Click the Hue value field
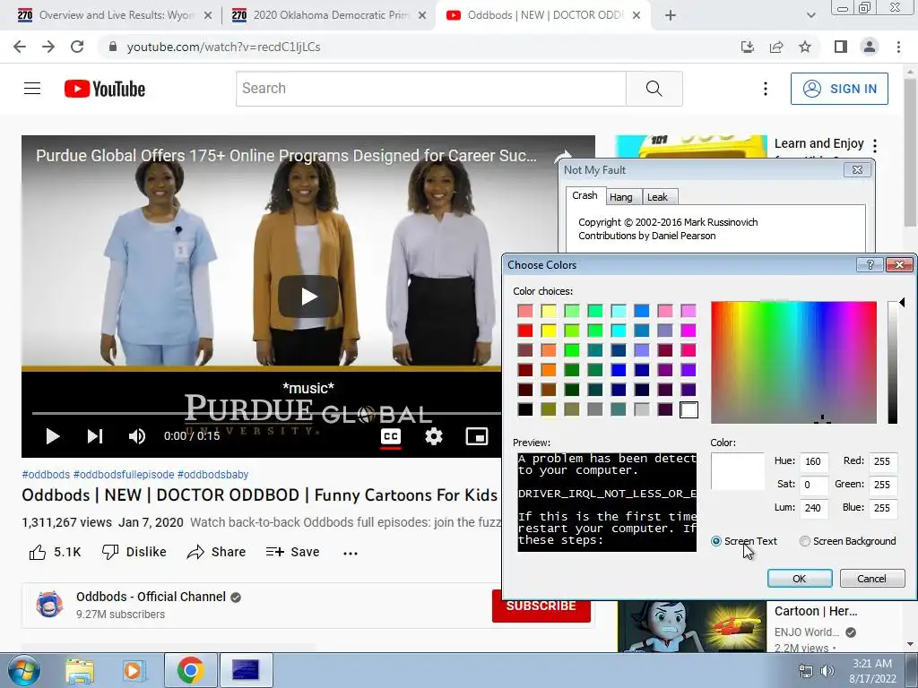This screenshot has width=918, height=688. pyautogui.click(x=813, y=461)
